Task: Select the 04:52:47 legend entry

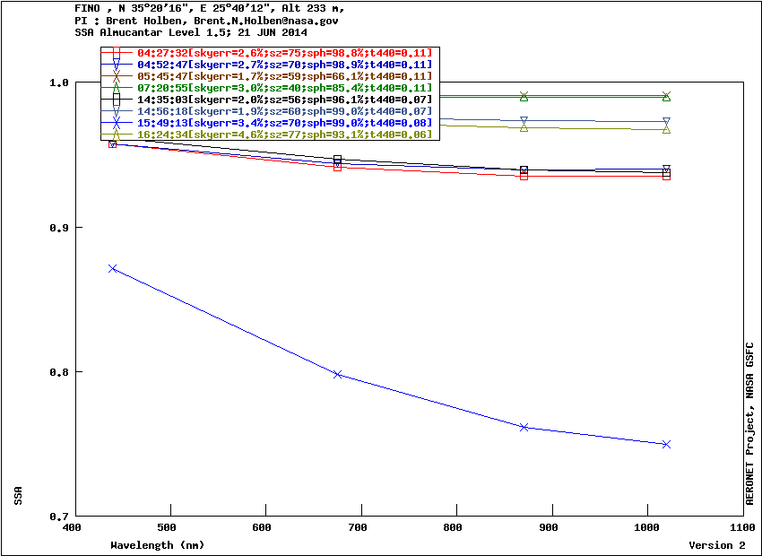Action: click(x=283, y=65)
